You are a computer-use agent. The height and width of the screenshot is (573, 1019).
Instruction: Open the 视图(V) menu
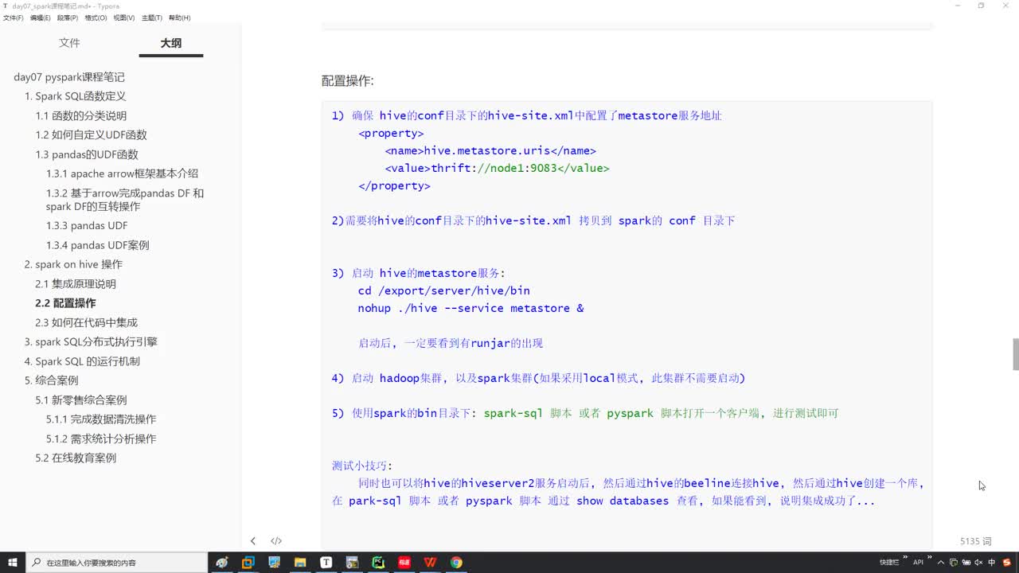[x=123, y=18]
